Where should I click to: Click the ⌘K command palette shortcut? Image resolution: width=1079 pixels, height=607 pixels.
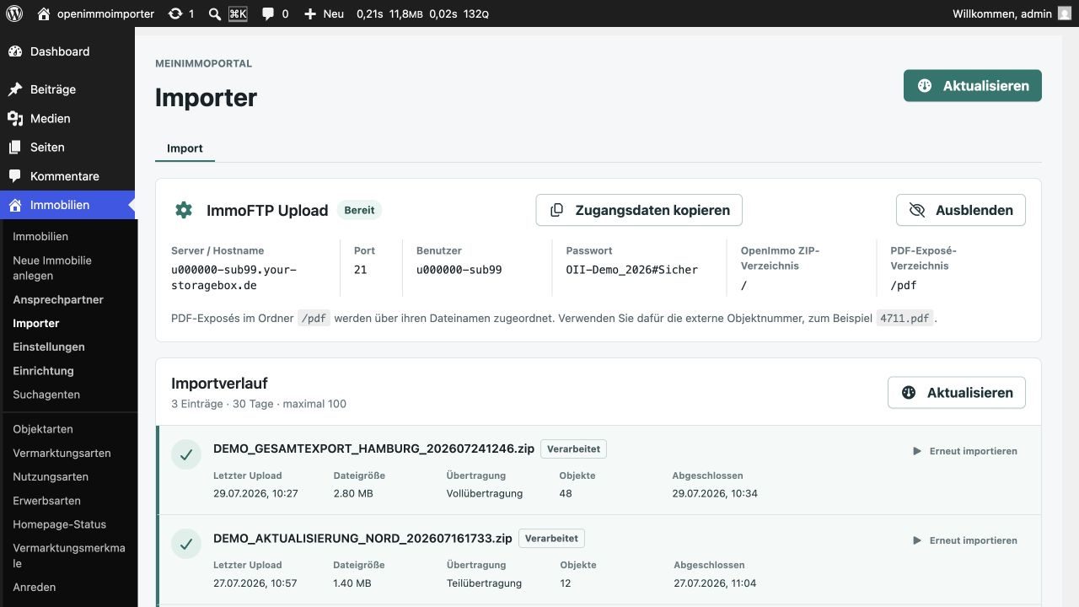pos(238,13)
